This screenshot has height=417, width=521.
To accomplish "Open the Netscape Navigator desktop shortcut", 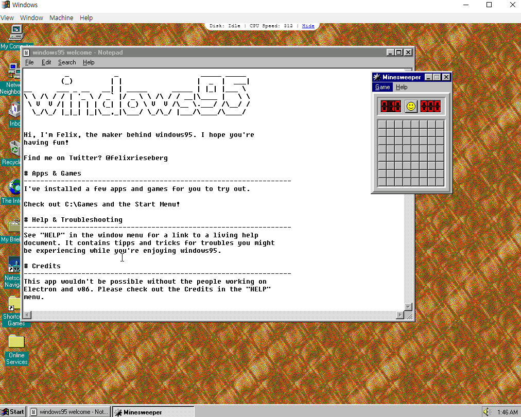I will tap(14, 265).
